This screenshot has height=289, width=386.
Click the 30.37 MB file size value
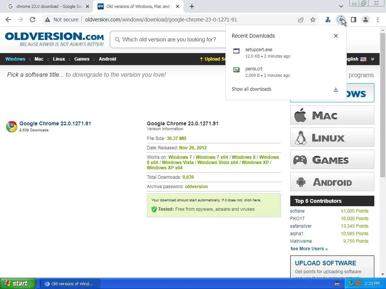click(x=176, y=138)
